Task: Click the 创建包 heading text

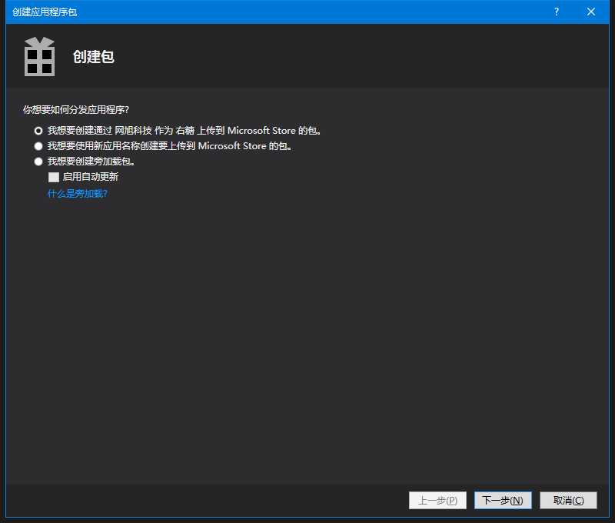Action: 94,57
